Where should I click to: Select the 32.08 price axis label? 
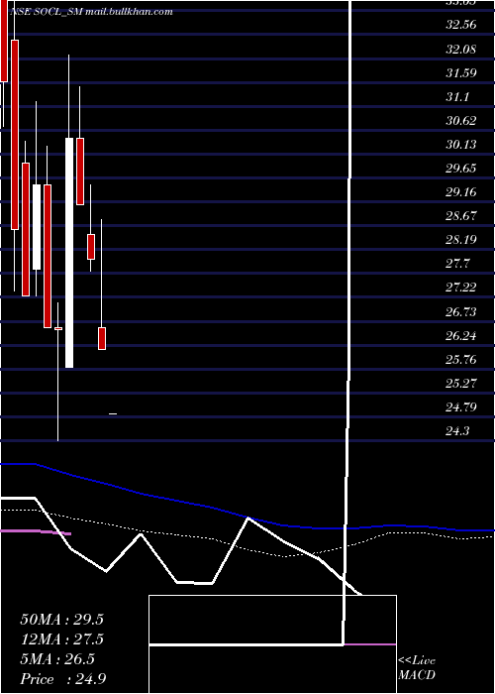click(461, 49)
